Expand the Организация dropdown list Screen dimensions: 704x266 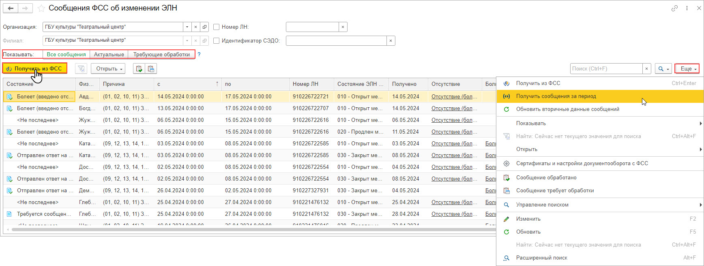click(187, 27)
